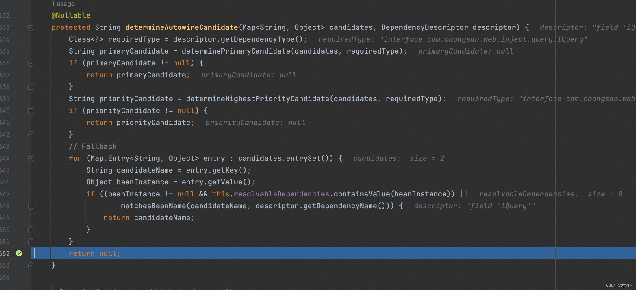Click the 'return candidateName;' statement
This screenshot has width=636, height=290.
[149, 218]
